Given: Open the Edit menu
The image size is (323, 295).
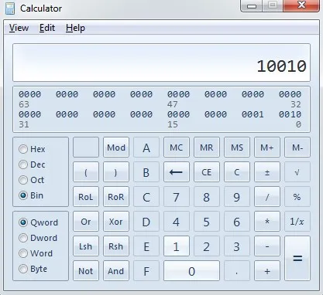Looking at the screenshot, I should [x=47, y=28].
